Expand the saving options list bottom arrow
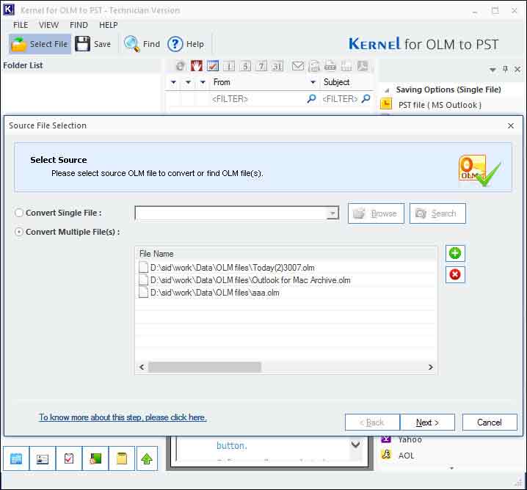The width and height of the screenshot is (527, 490). tap(451, 467)
